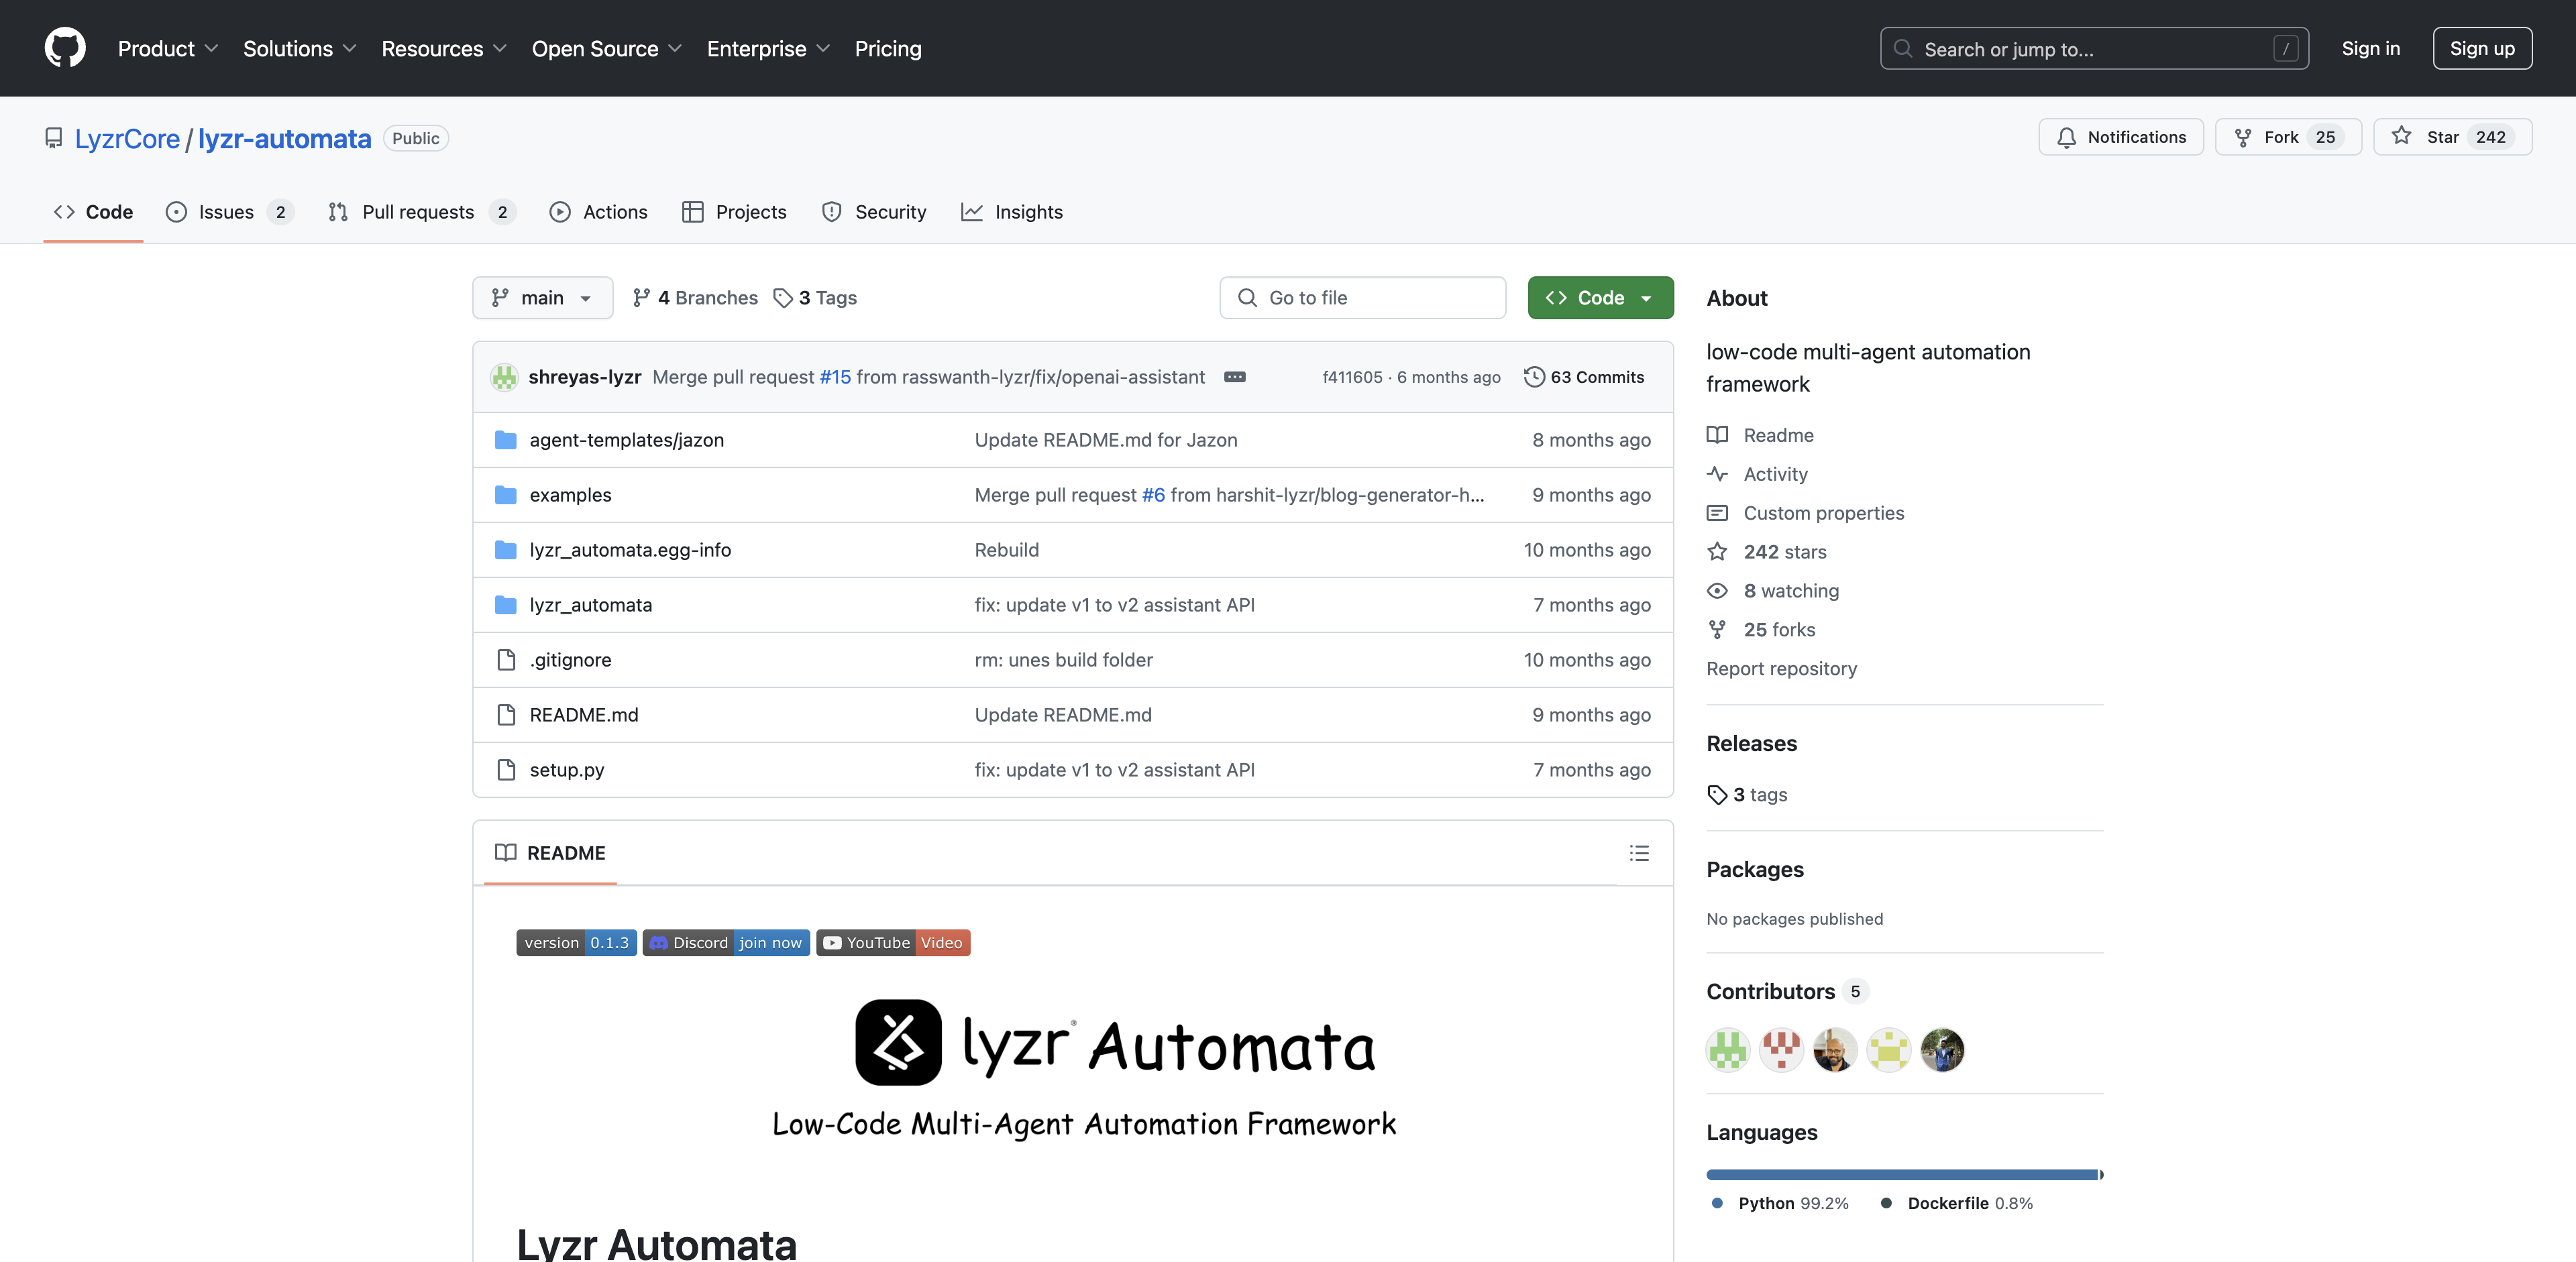Open the 3 tags link under Releases
Screen dimensions: 2576x1262
tap(1747, 795)
